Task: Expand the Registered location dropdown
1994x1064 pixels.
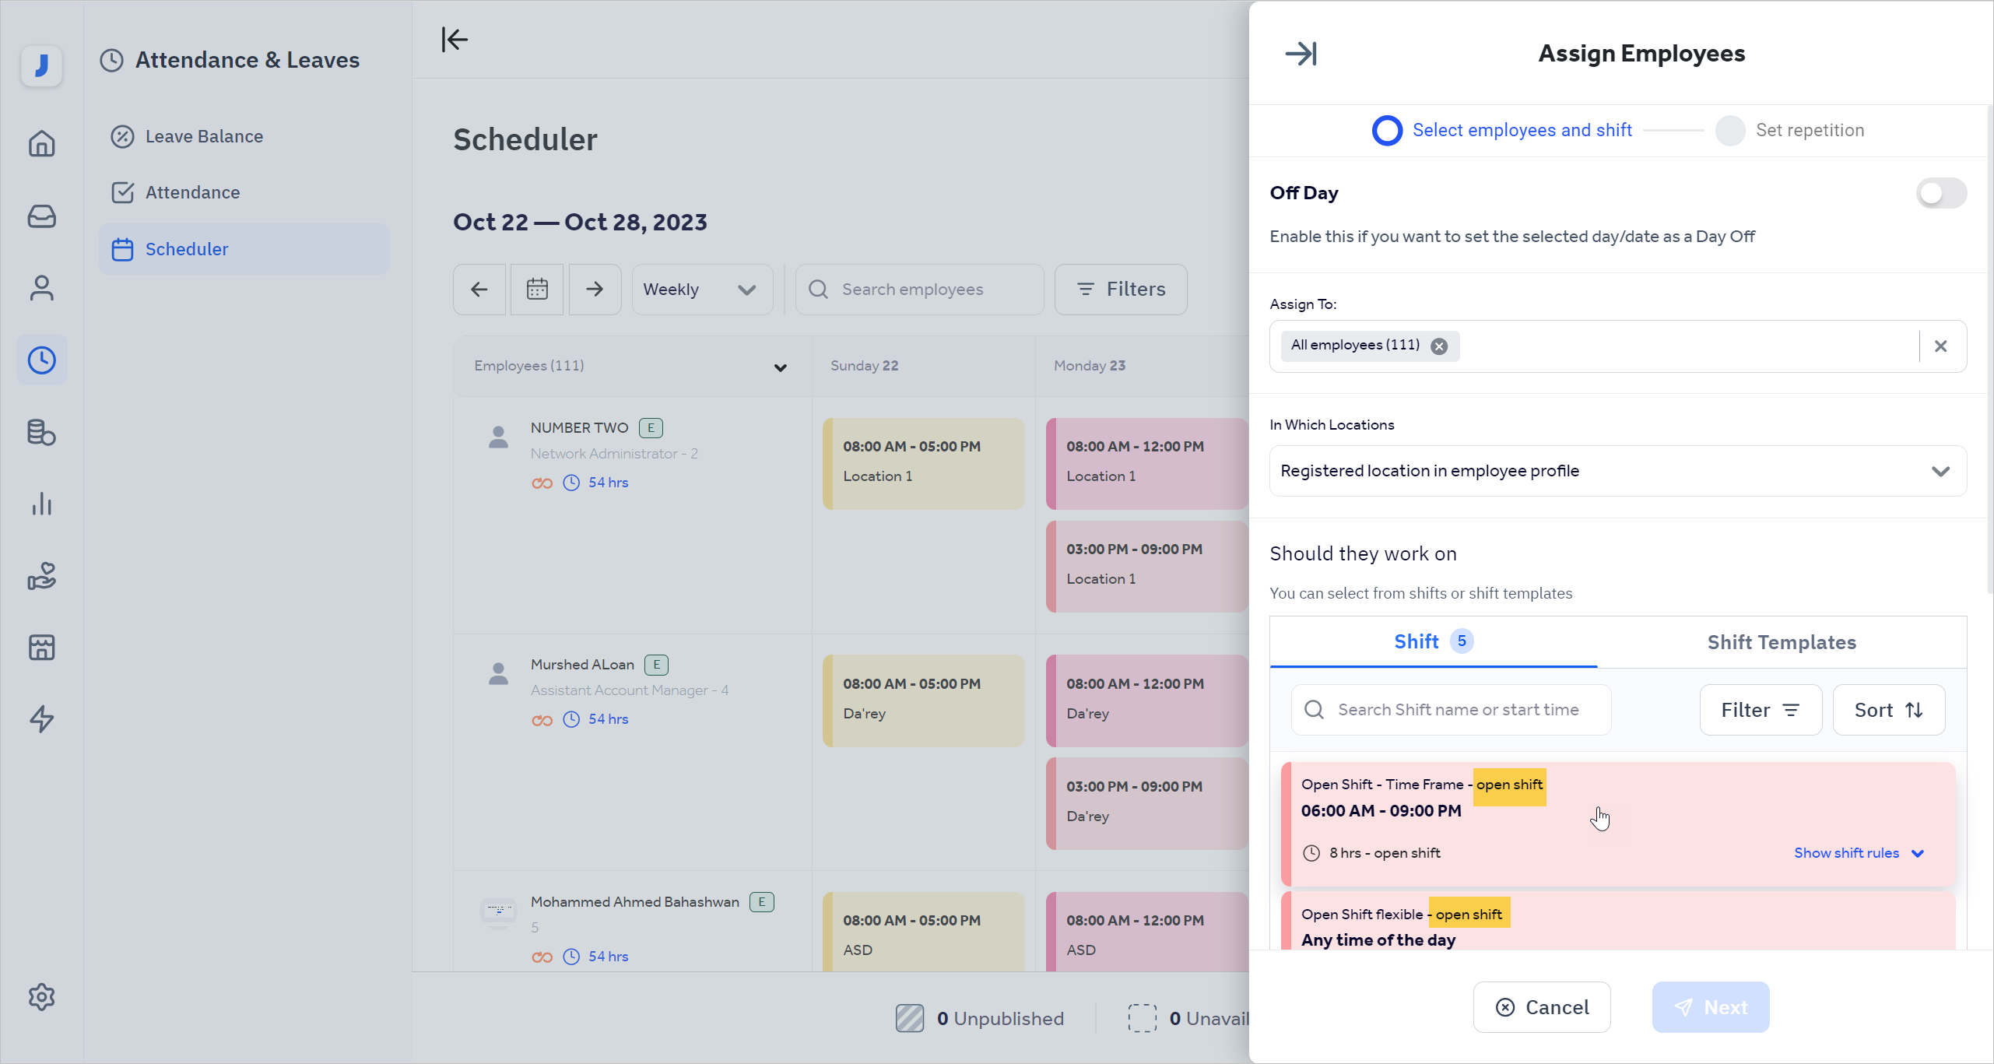Action: click(x=1941, y=471)
